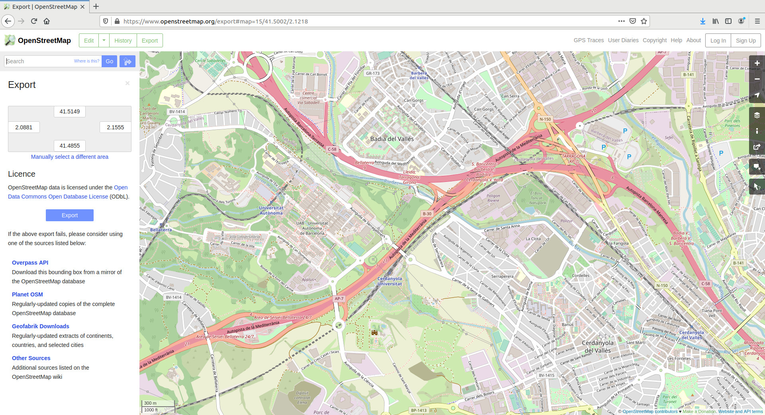Open the Geofabrik Downloads link
The height and width of the screenshot is (415, 765).
40,326
